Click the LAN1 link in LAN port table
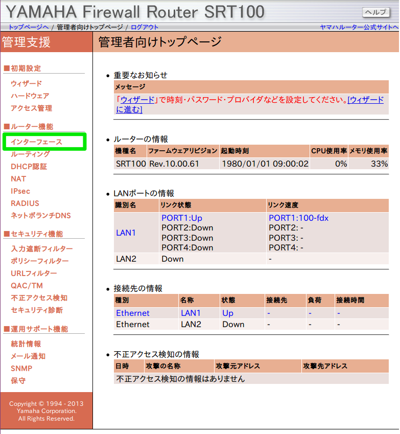Viewport: 400px width, 434px height. click(126, 233)
